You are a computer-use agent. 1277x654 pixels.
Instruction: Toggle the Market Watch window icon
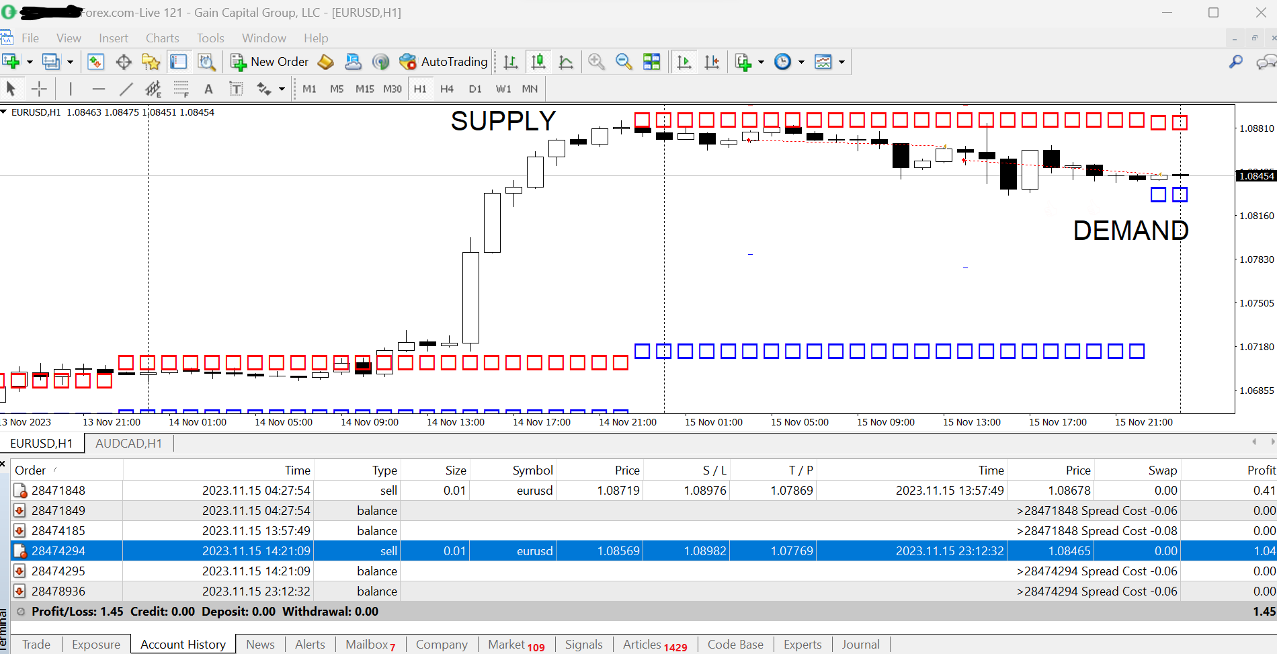coord(95,62)
